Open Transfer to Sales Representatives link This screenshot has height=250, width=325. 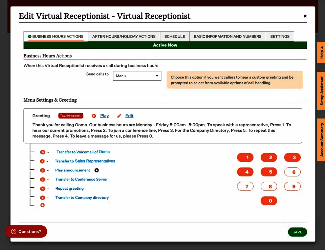(x=85, y=161)
